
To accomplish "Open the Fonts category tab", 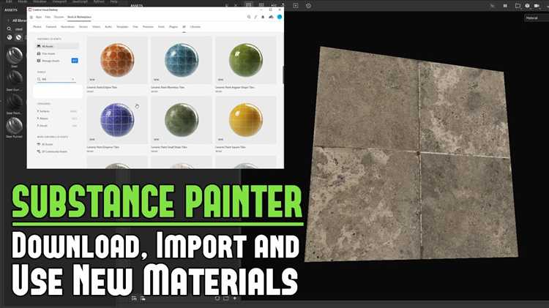I will pos(161,26).
